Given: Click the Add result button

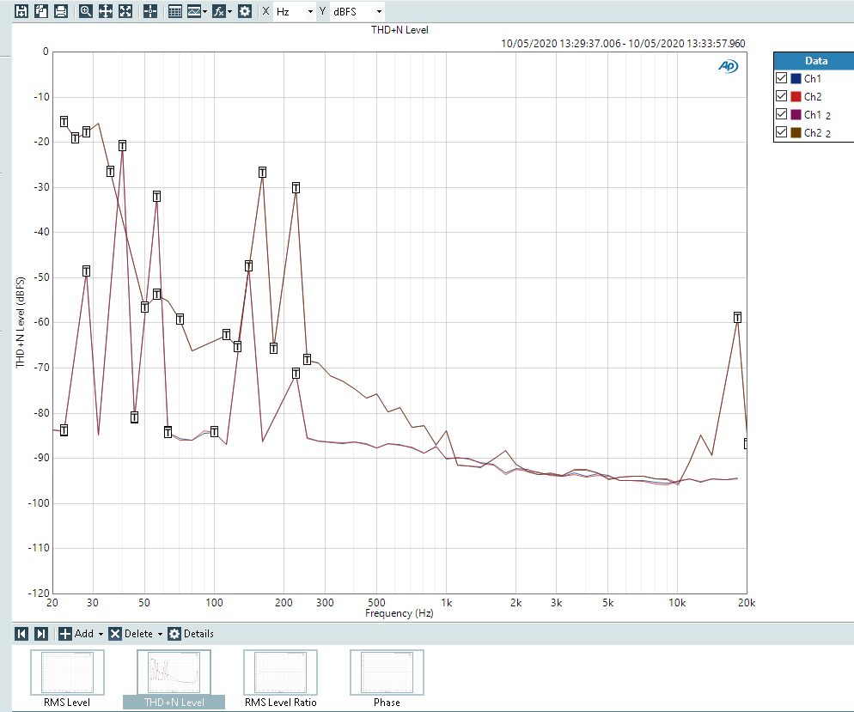Looking at the screenshot, I should [x=76, y=634].
